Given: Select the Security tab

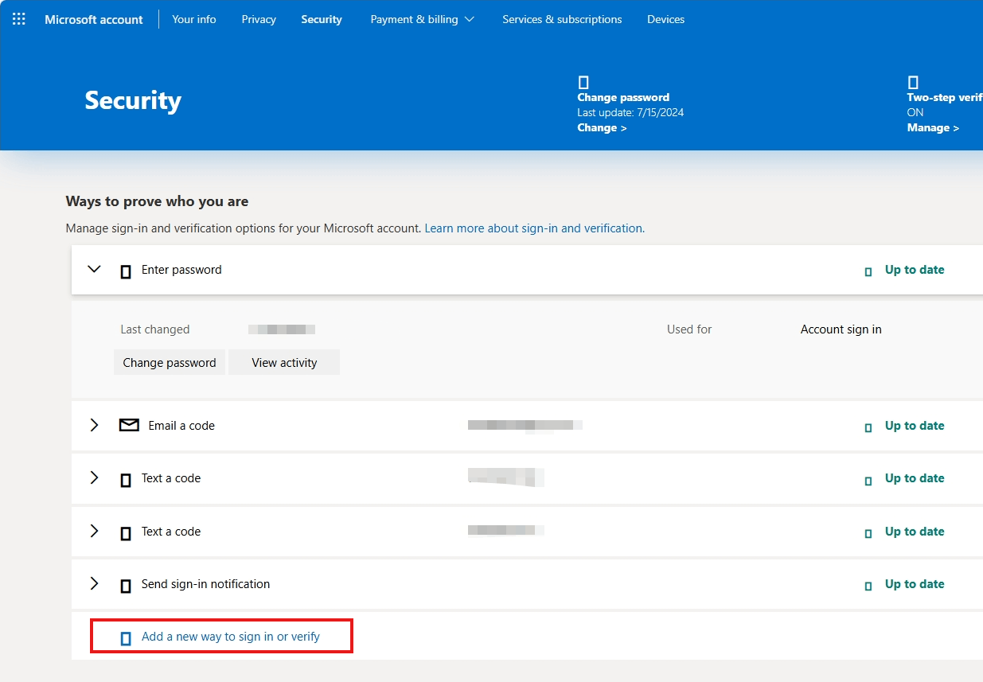Looking at the screenshot, I should [x=322, y=19].
